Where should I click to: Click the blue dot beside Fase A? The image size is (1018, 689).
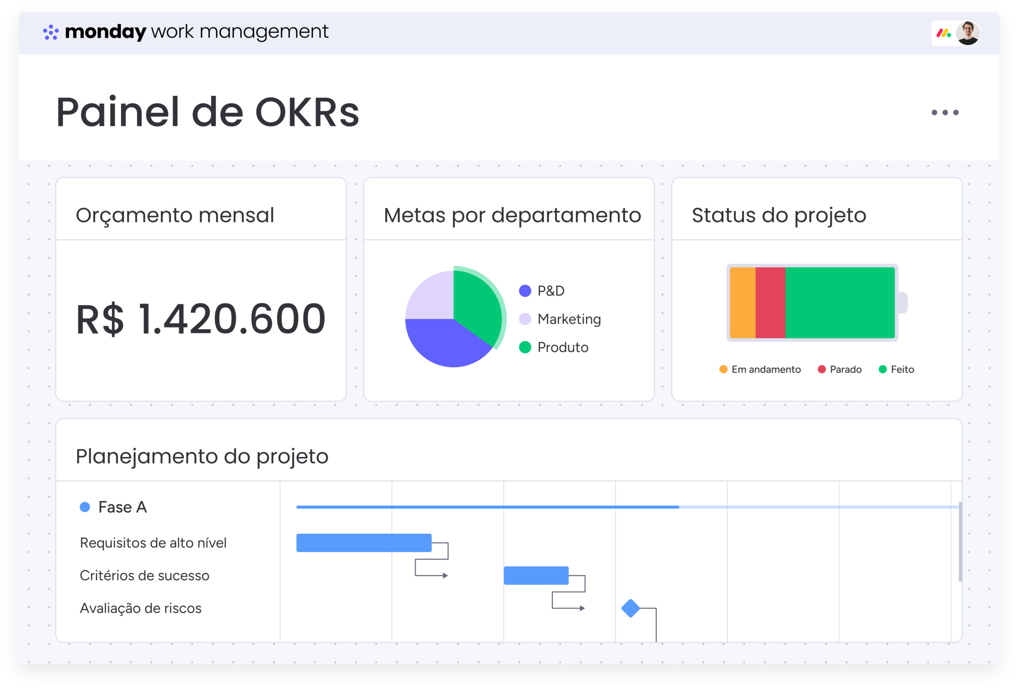tap(85, 507)
